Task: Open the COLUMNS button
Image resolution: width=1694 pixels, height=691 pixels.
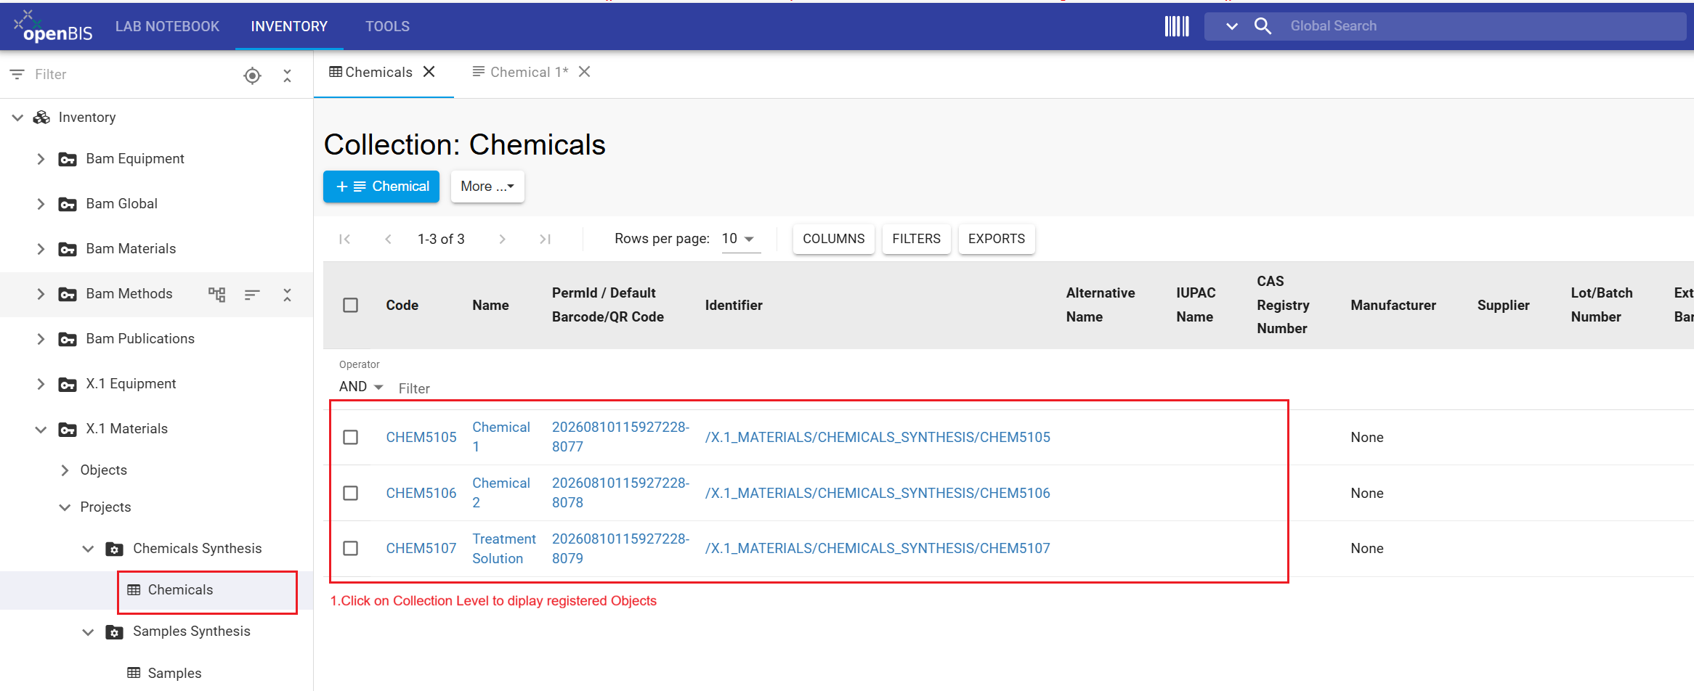Action: pyautogui.click(x=834, y=239)
